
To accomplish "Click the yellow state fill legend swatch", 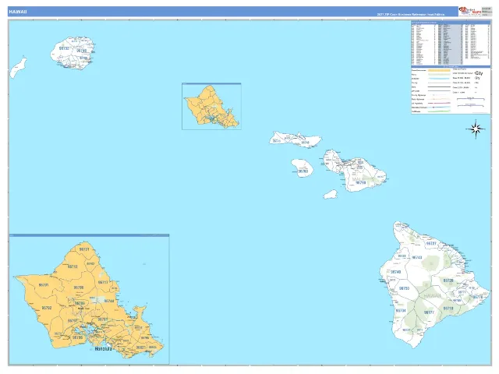I will tap(439, 70).
